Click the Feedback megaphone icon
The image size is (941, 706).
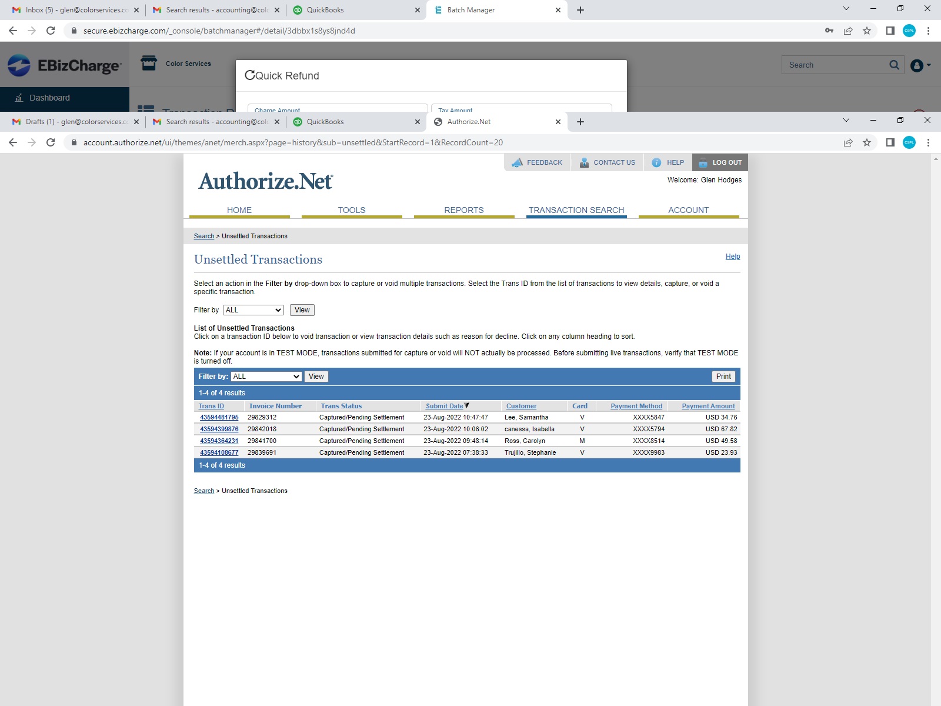tap(517, 162)
